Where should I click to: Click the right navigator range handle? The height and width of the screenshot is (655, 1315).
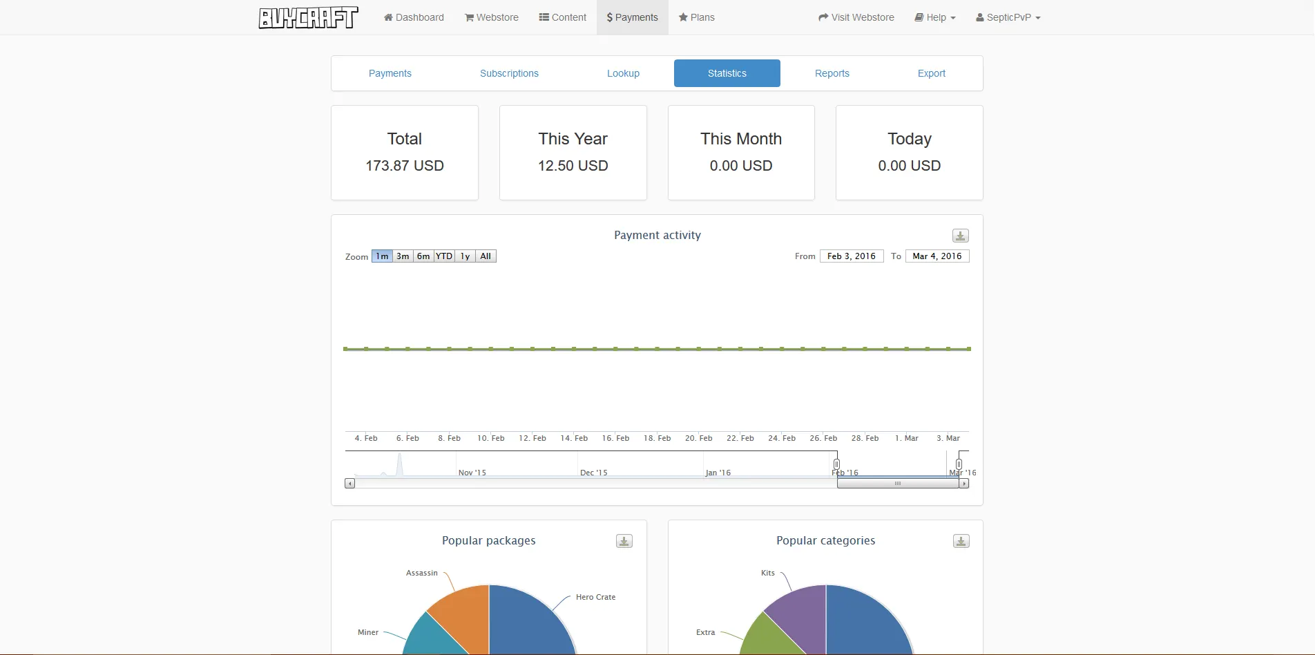959,464
